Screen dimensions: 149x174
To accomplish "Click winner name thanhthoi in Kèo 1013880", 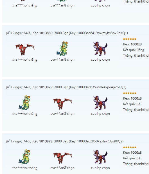I will point(141,56).
